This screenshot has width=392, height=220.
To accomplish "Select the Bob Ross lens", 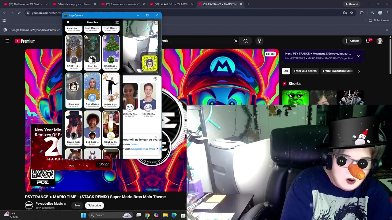I will click(92, 128).
